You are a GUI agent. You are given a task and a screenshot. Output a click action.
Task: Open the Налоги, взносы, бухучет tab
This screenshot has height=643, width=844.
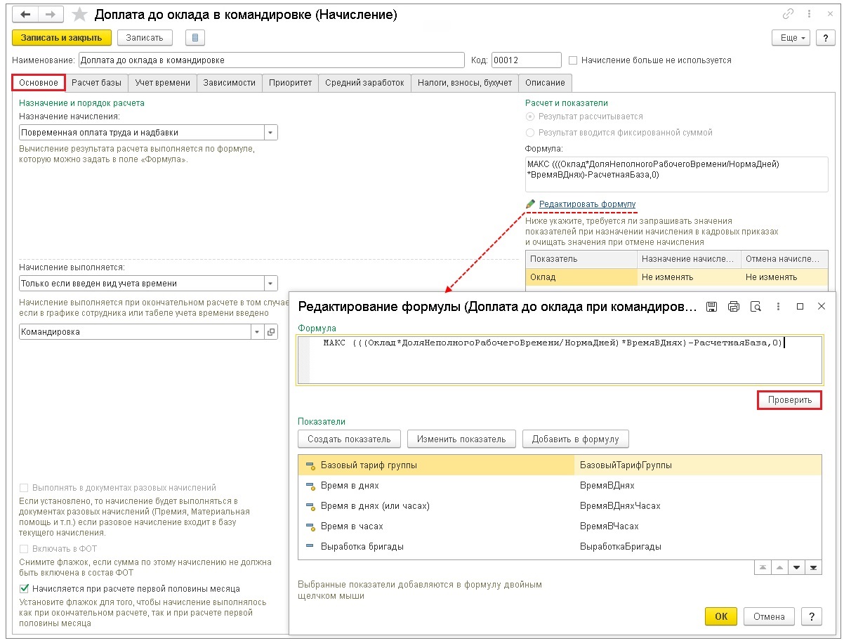pyautogui.click(x=465, y=83)
